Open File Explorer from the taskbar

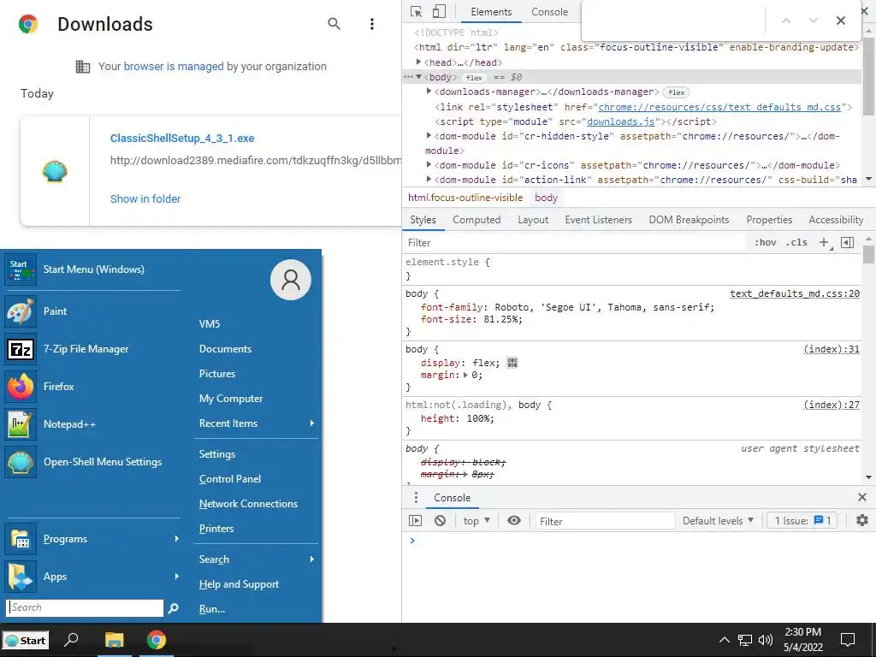click(x=115, y=640)
